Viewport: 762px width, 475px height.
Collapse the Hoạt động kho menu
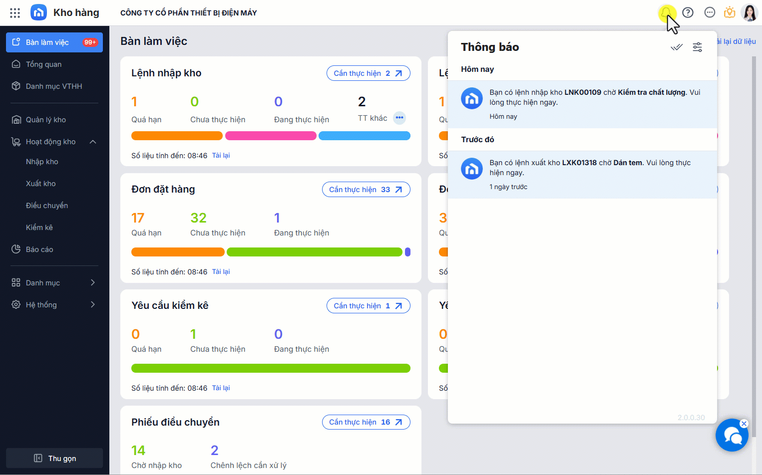[x=93, y=142]
